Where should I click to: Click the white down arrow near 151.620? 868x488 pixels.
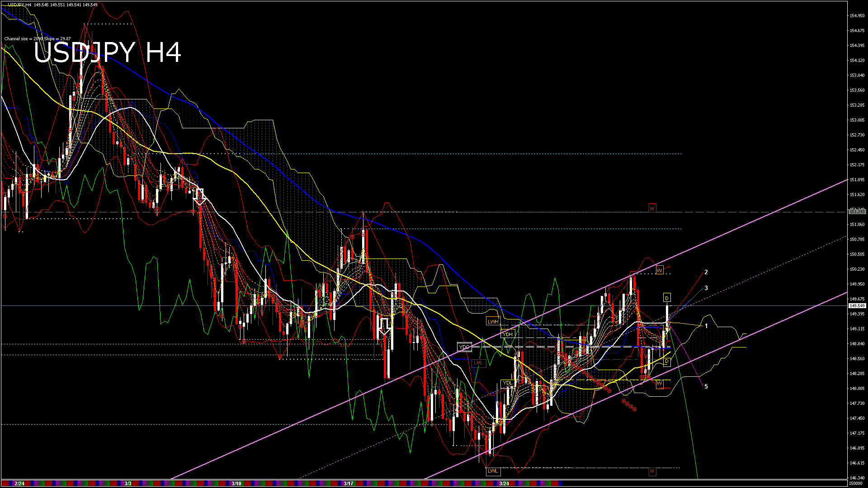(x=200, y=197)
